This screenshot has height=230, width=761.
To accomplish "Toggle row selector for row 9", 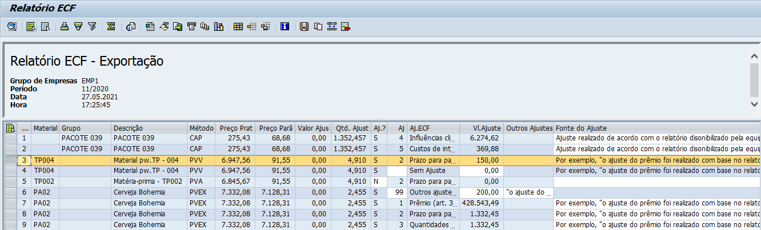I will [10, 225].
